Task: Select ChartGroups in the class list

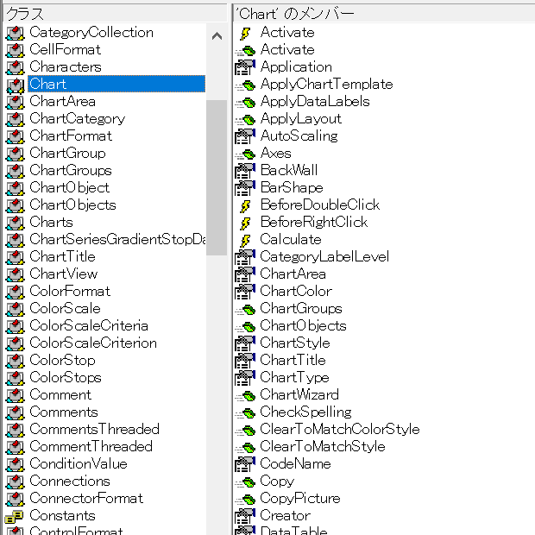Action: coord(71,170)
